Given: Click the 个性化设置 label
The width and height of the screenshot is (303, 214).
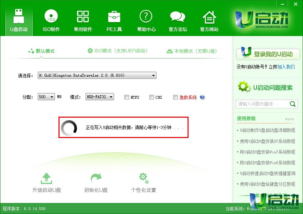Looking at the screenshot, I should 144,190.
